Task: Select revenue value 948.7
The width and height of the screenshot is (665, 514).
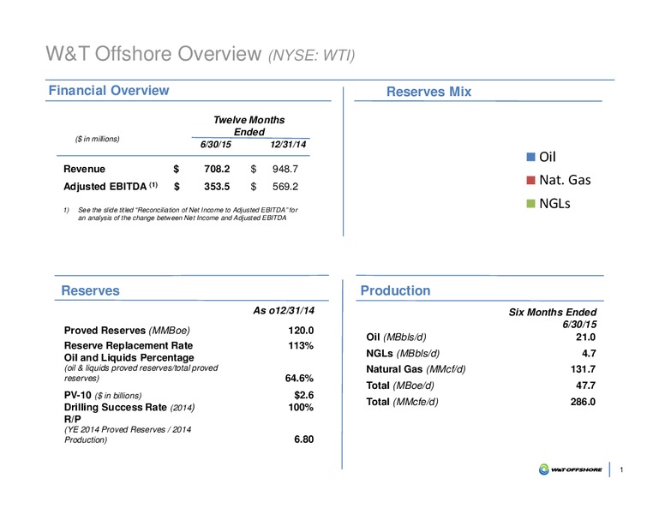Action: click(285, 170)
